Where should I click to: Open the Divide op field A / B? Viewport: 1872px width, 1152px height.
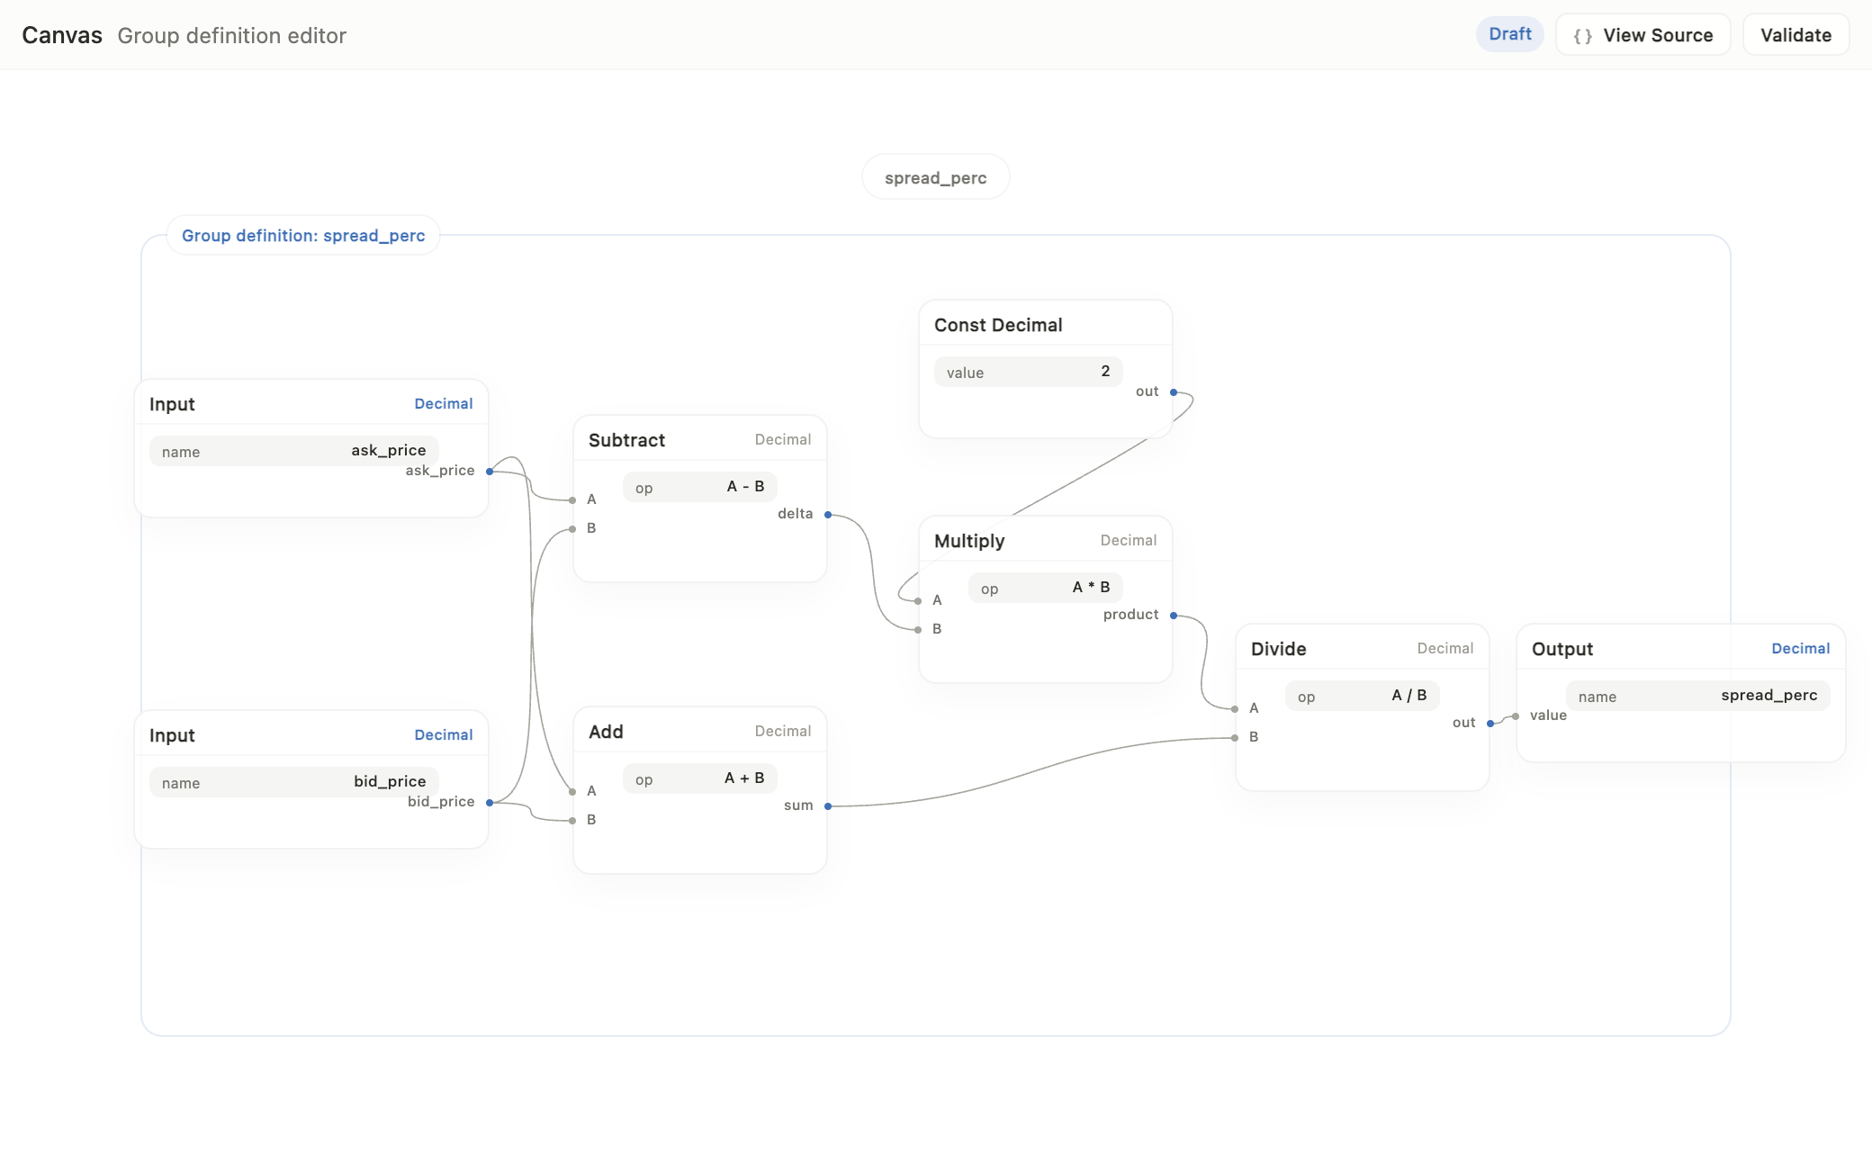point(1362,696)
